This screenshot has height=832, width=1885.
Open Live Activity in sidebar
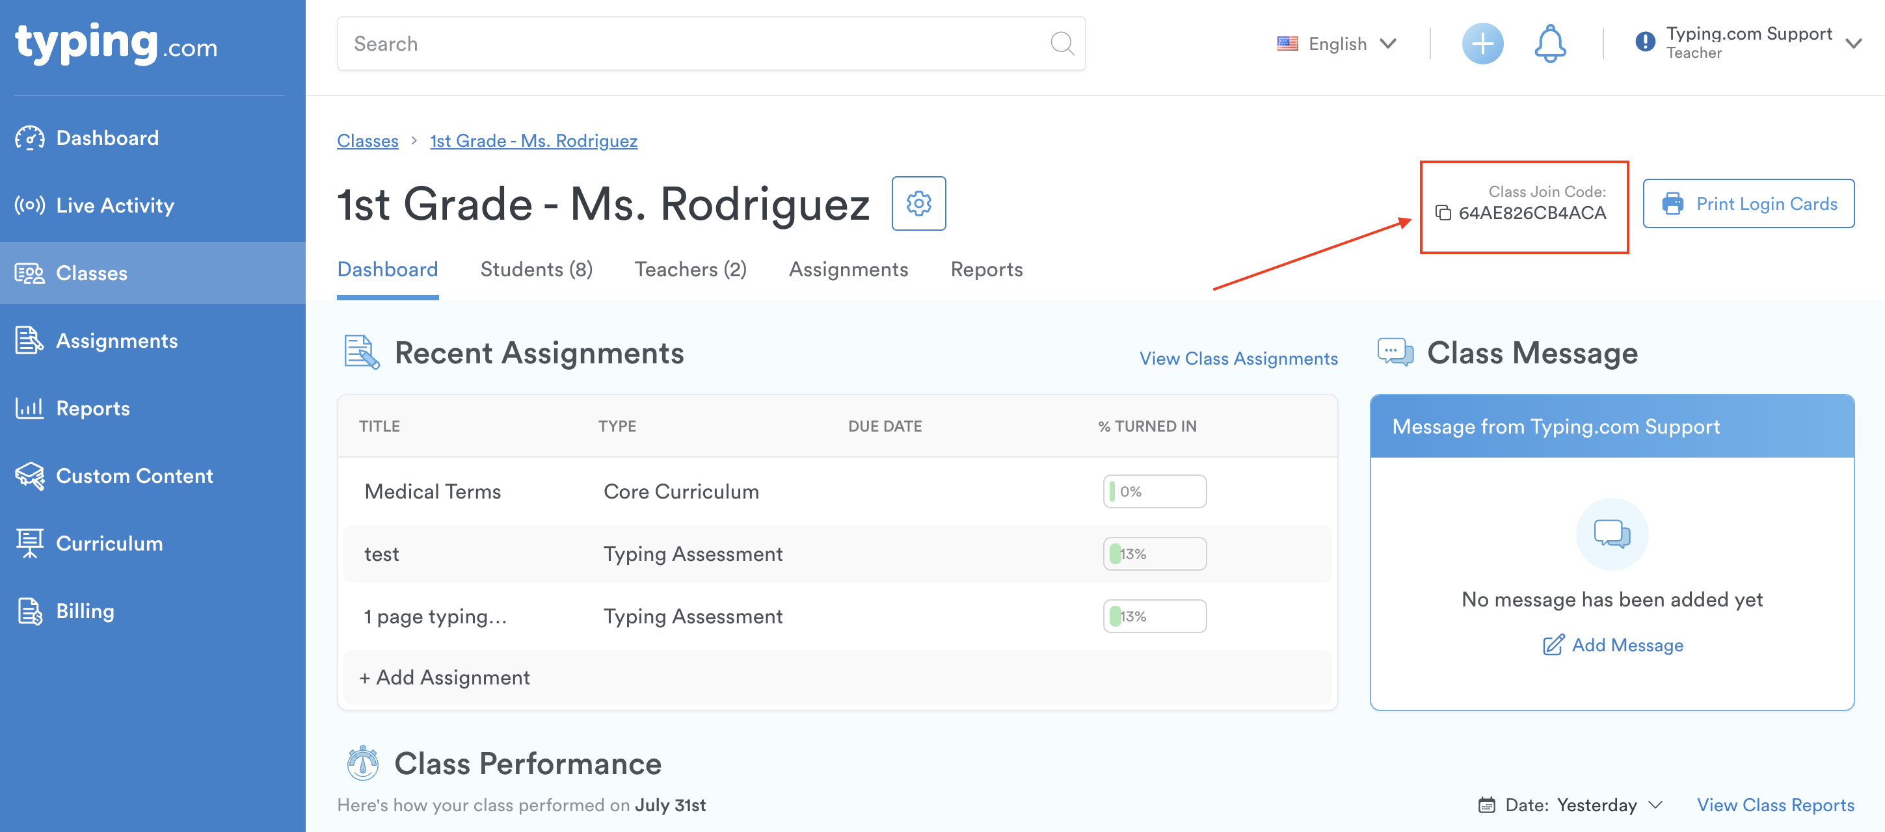[x=115, y=205]
